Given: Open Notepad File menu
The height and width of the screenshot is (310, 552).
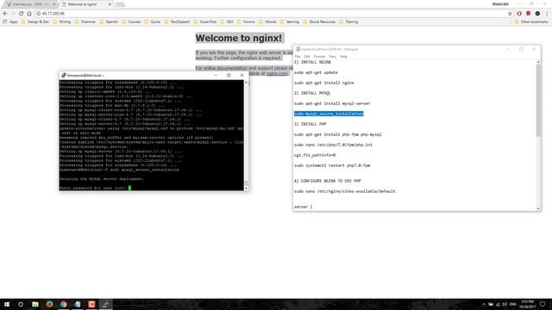Looking at the screenshot, I should 298,57.
